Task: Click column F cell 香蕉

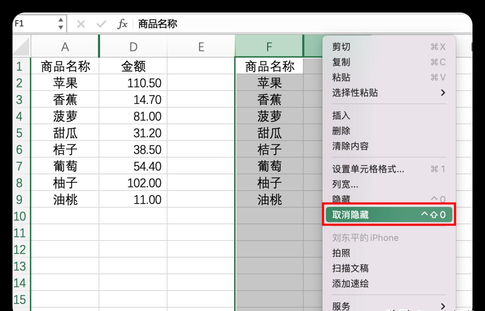Action: [x=269, y=100]
